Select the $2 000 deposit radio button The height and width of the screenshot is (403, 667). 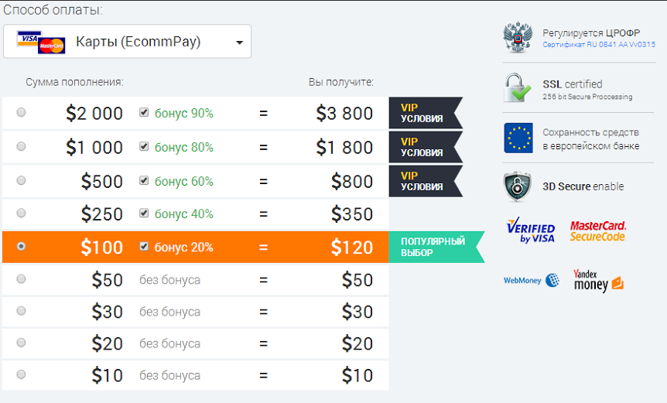[21, 112]
